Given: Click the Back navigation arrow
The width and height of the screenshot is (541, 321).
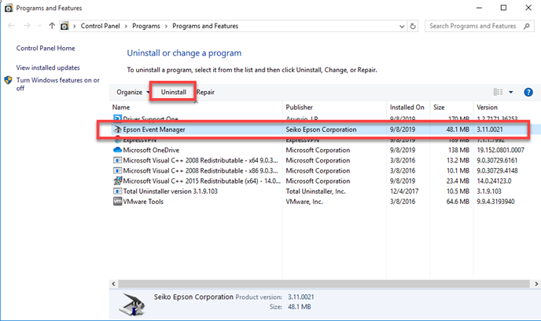Looking at the screenshot, I should pos(11,26).
